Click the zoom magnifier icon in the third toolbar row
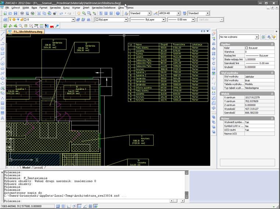This screenshot has height=209, width=280. coord(21,26)
